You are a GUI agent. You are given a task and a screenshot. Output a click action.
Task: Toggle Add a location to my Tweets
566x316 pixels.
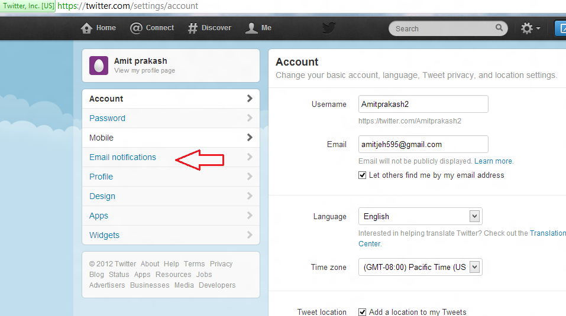[x=362, y=312]
